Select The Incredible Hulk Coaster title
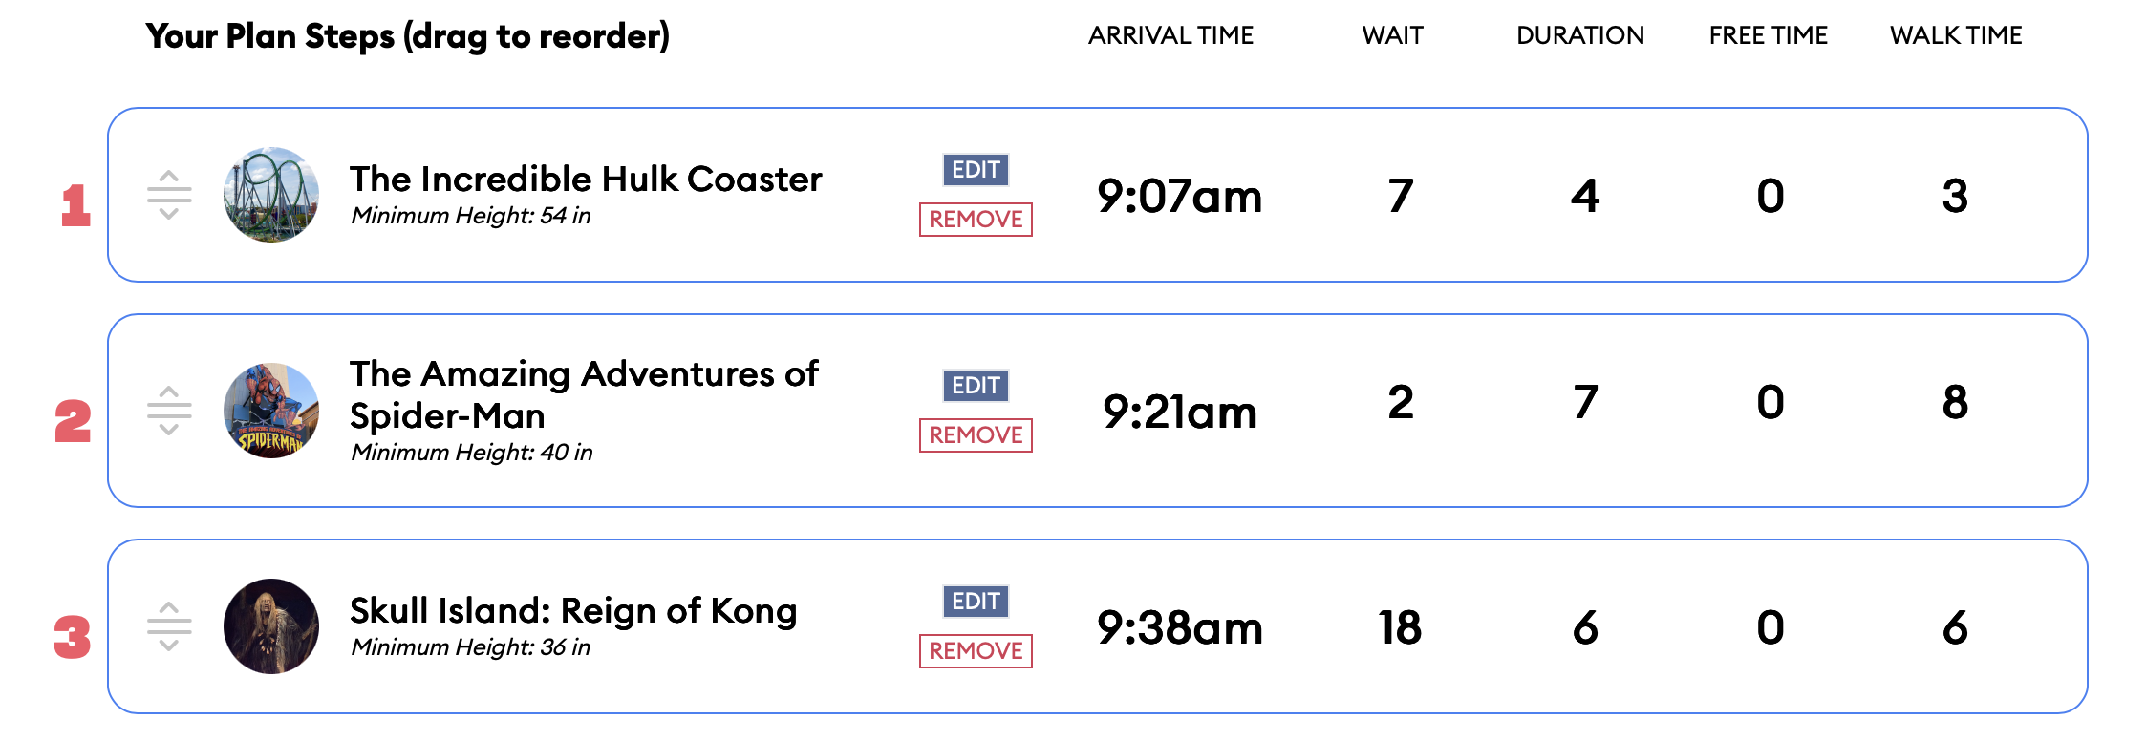 tap(586, 180)
